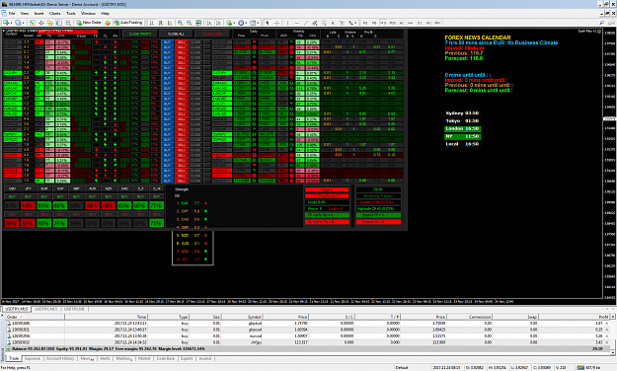Sort trades by Profit column header
This screenshot has width=617, height=371.
click(575, 317)
